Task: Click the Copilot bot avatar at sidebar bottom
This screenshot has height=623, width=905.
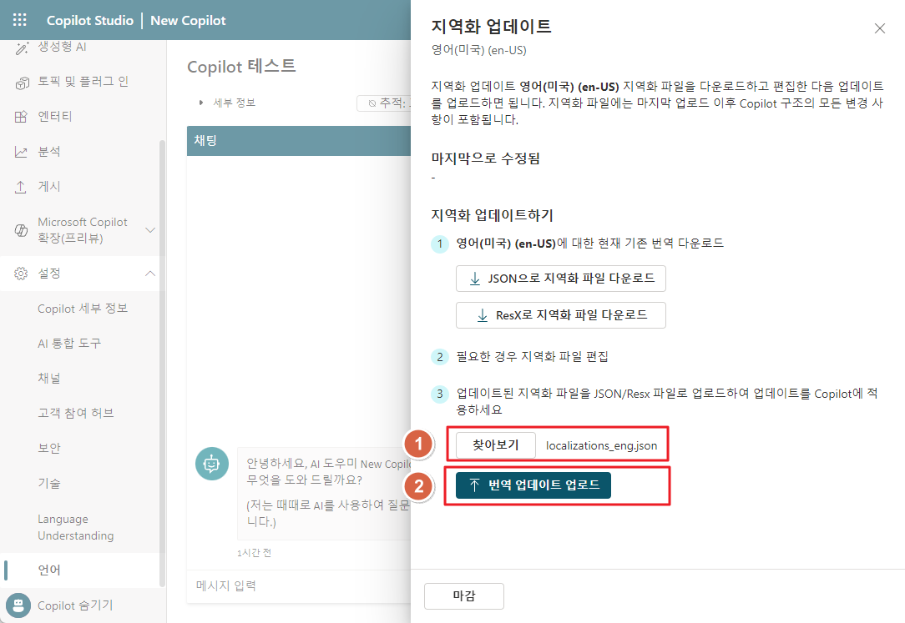Action: pyautogui.click(x=18, y=605)
